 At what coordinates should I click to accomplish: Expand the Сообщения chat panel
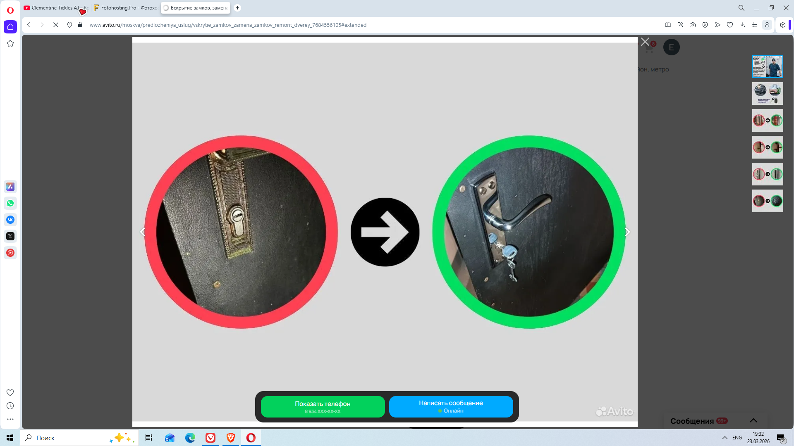(x=753, y=420)
